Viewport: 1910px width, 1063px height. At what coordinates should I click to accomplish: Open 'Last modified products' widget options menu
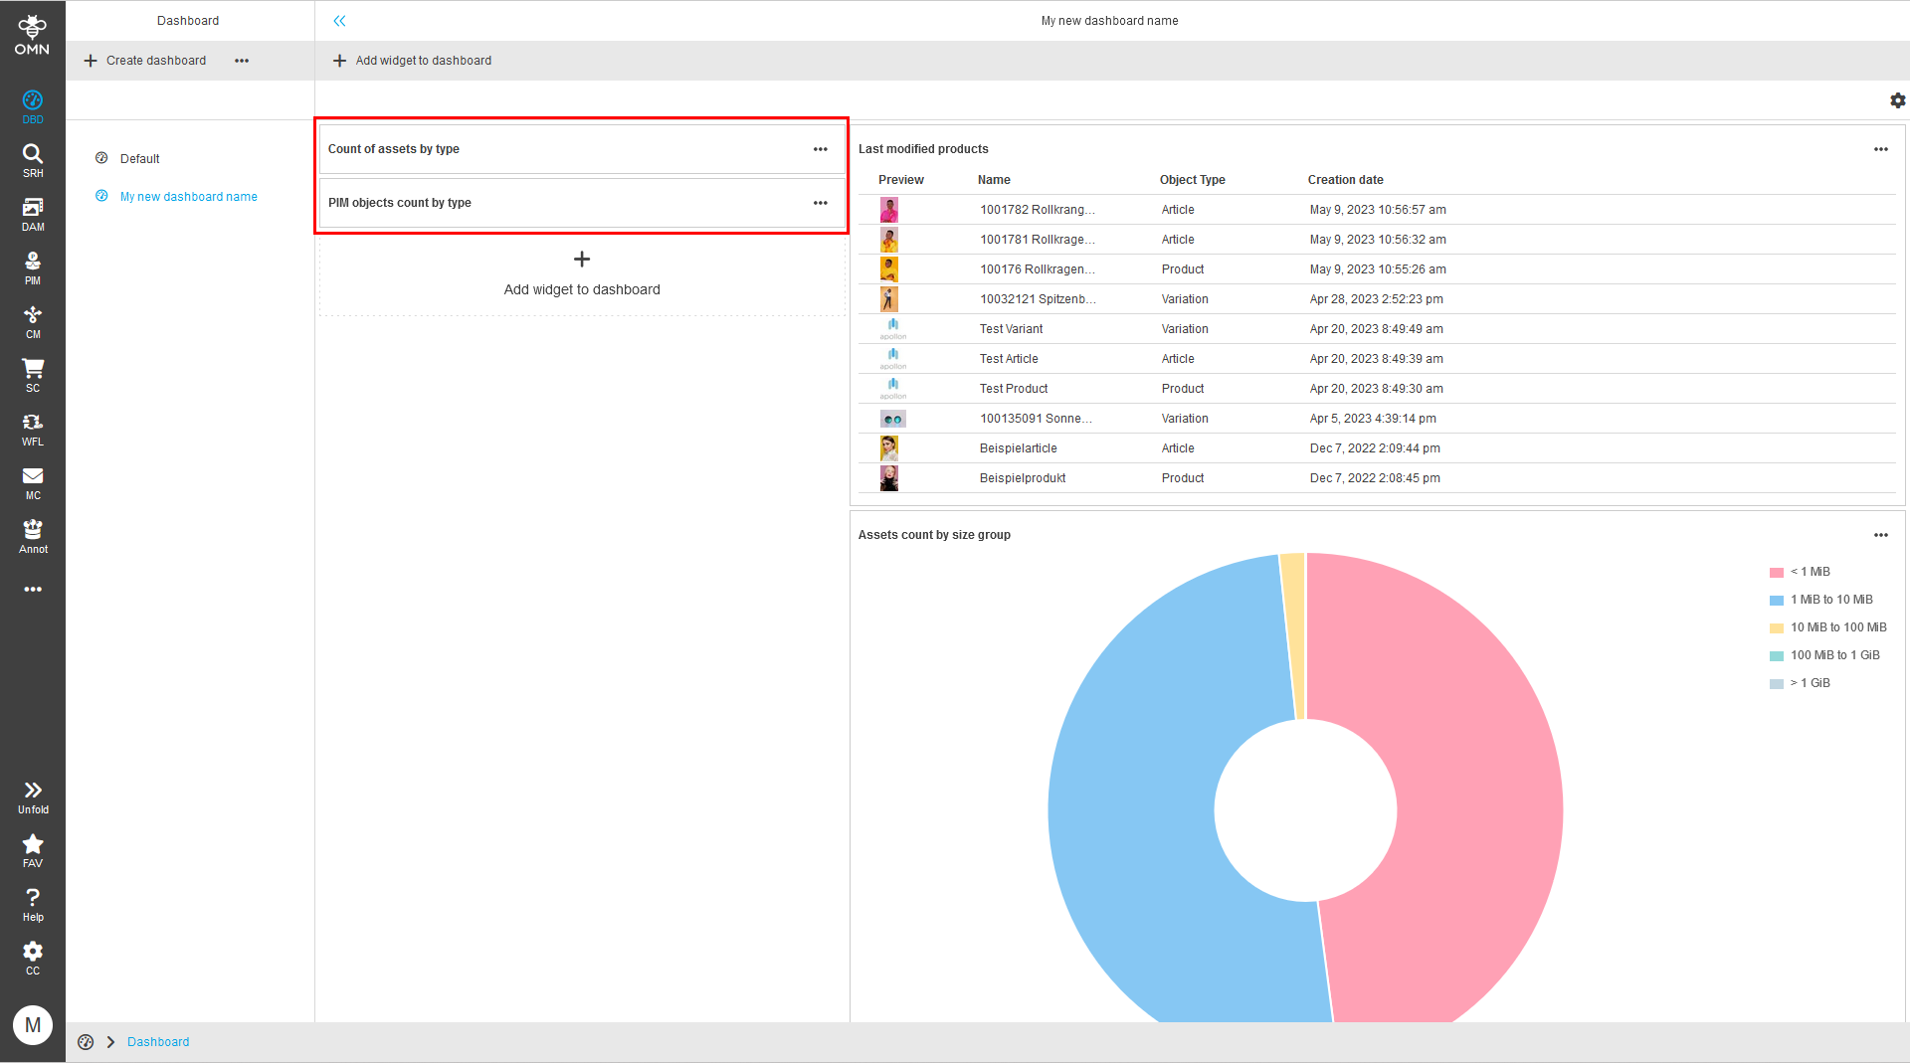(x=1880, y=149)
